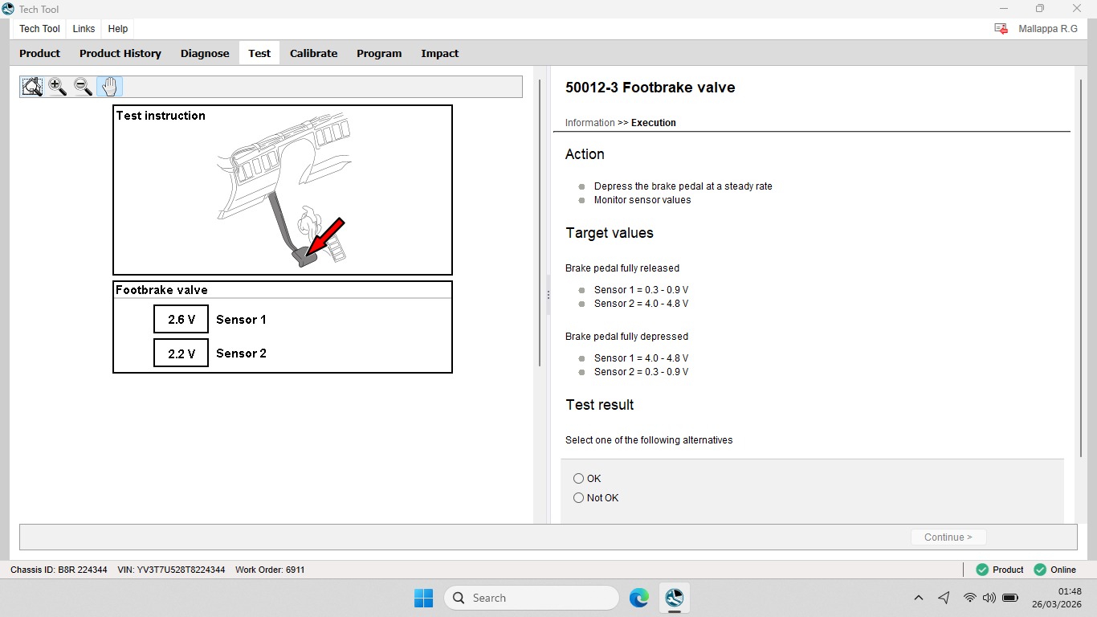Switch to the Product tab
Viewport: 1097px width, 617px height.
[39, 53]
